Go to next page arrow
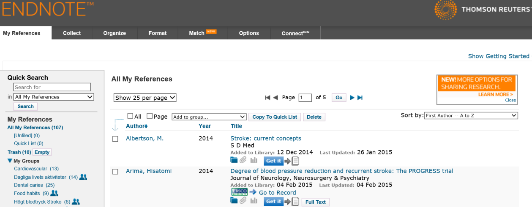 click(x=352, y=98)
